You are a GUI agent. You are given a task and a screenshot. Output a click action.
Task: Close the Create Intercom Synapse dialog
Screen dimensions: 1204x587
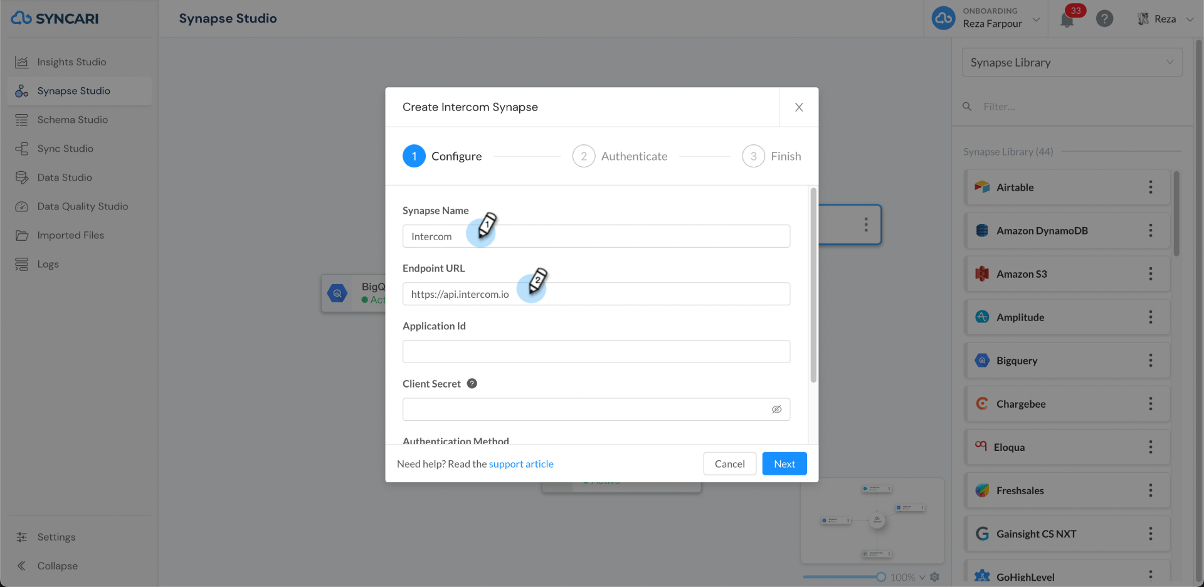(799, 107)
